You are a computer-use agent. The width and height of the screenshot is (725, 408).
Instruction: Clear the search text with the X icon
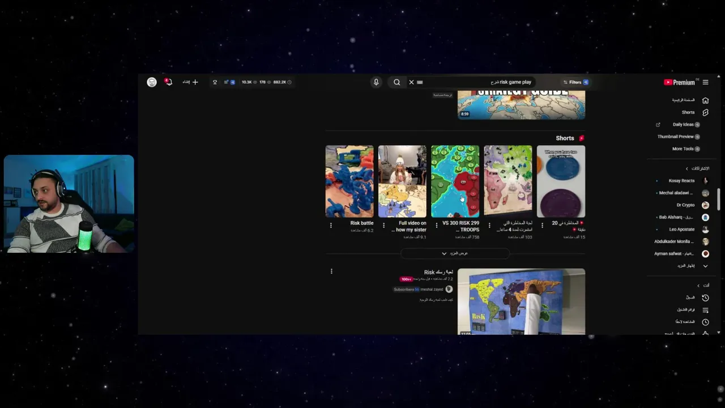(411, 82)
